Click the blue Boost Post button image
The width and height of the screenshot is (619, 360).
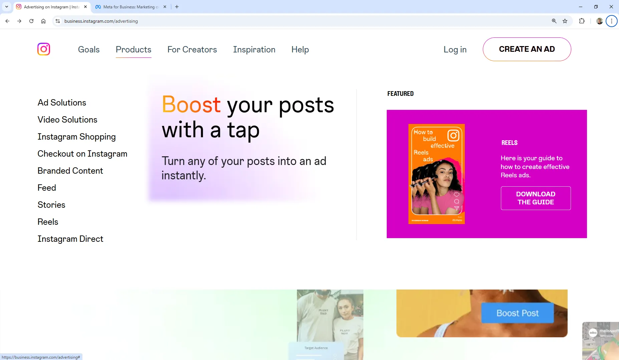(518, 313)
